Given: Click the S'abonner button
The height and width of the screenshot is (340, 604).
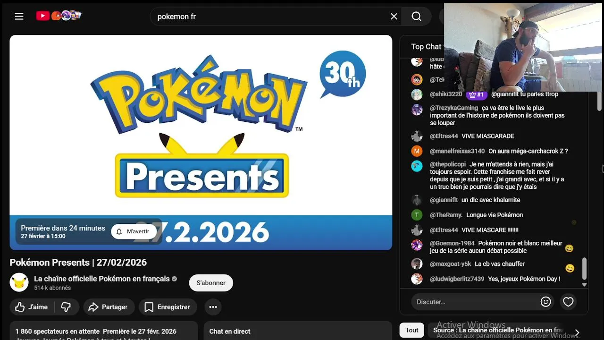Looking at the screenshot, I should click(211, 283).
